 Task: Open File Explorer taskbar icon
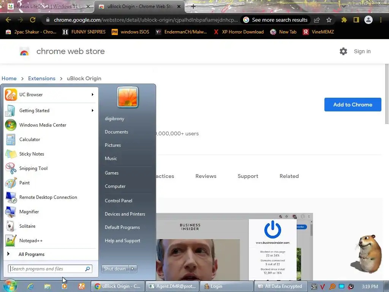click(x=47, y=286)
